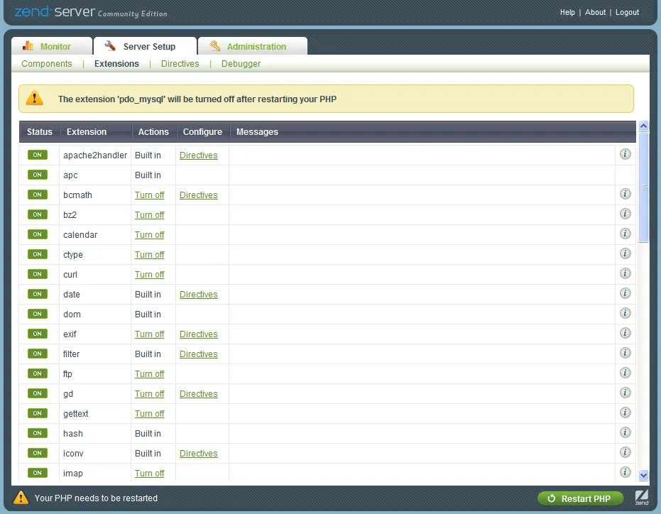Show info for calendar extension
The image size is (661, 514).
pyautogui.click(x=626, y=234)
